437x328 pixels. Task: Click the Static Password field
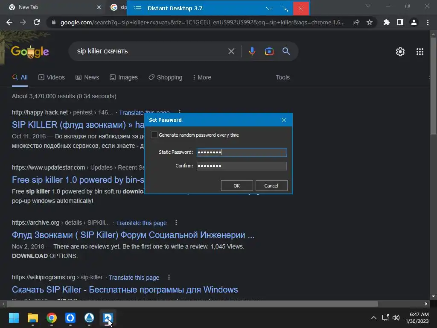(242, 152)
